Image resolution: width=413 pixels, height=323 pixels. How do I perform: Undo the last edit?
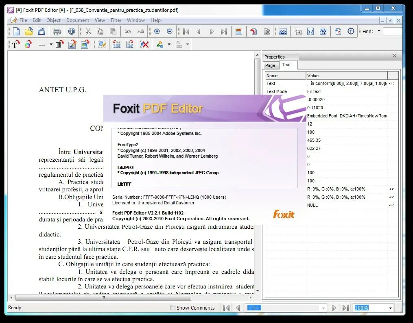(128, 32)
